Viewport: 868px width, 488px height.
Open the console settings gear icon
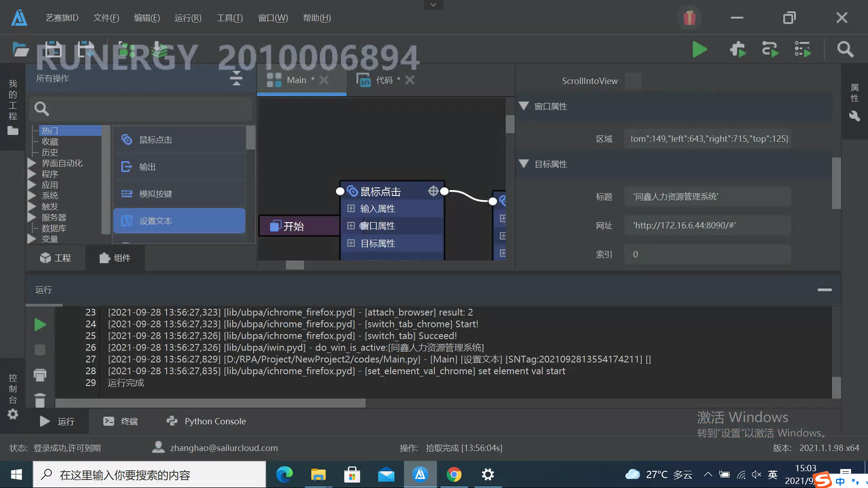pyautogui.click(x=13, y=415)
